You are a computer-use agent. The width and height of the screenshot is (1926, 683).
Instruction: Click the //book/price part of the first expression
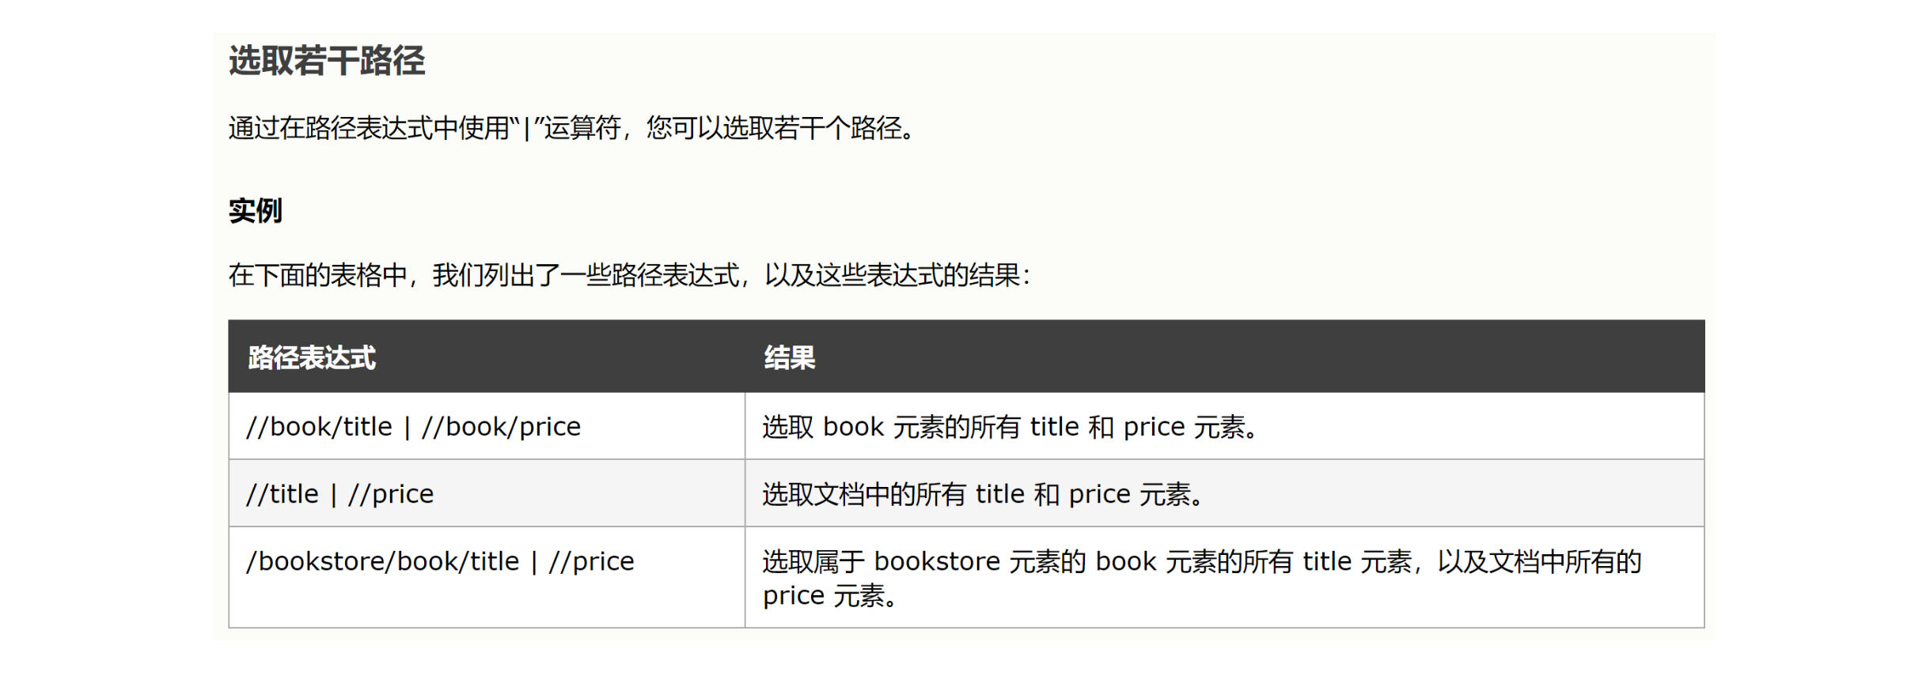point(502,427)
